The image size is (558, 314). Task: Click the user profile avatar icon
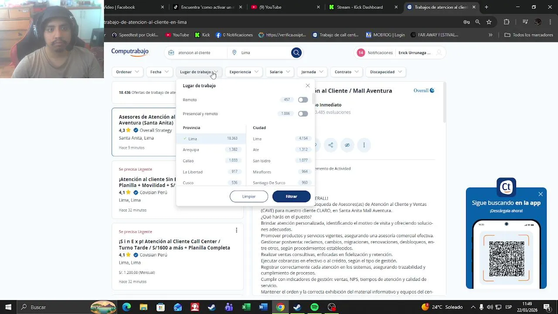pos(439,53)
